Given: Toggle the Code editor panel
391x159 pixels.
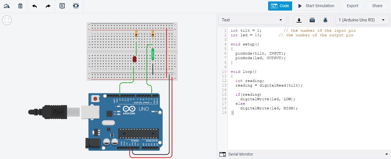Looking at the screenshot, I should tap(280, 6).
